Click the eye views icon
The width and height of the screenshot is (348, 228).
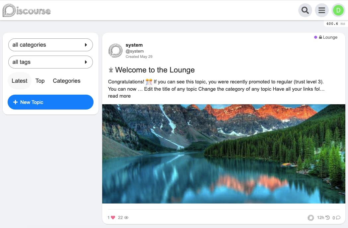(x=126, y=217)
